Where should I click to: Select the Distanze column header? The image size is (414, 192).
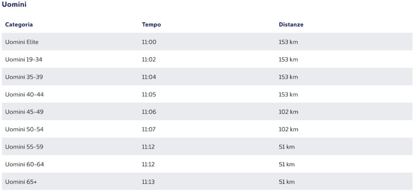tap(291, 25)
